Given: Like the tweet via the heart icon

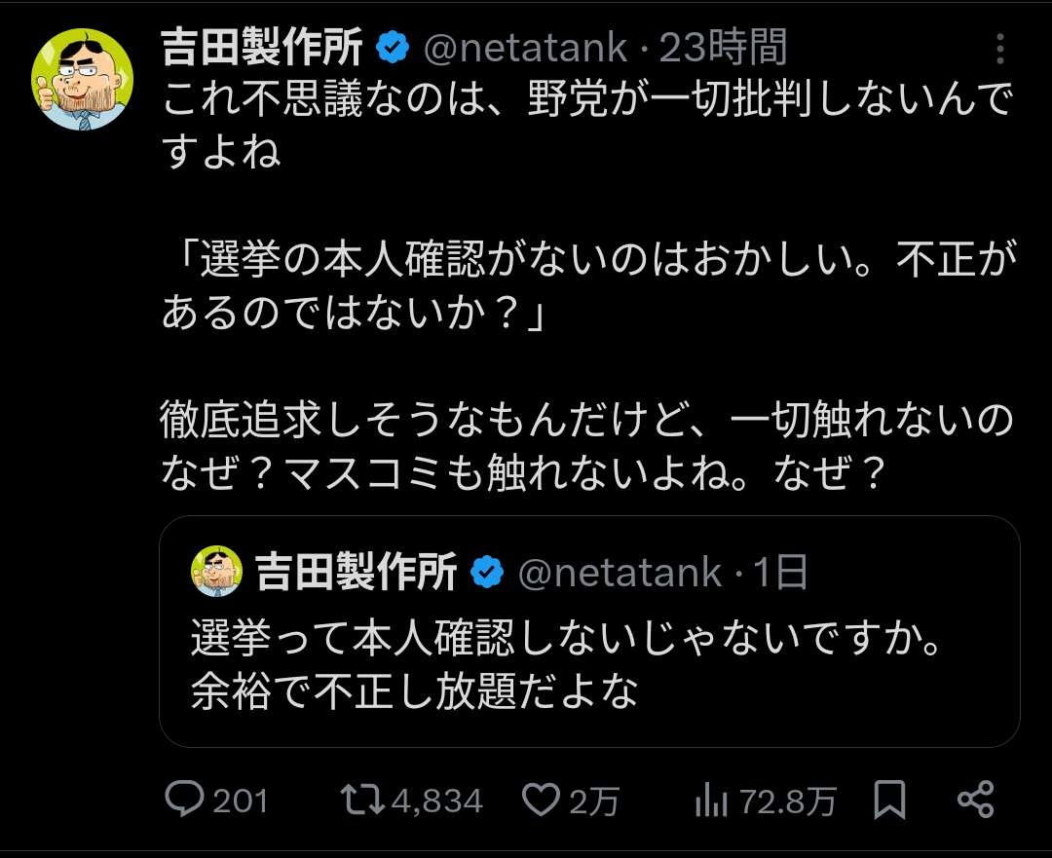Looking at the screenshot, I should coord(538,800).
